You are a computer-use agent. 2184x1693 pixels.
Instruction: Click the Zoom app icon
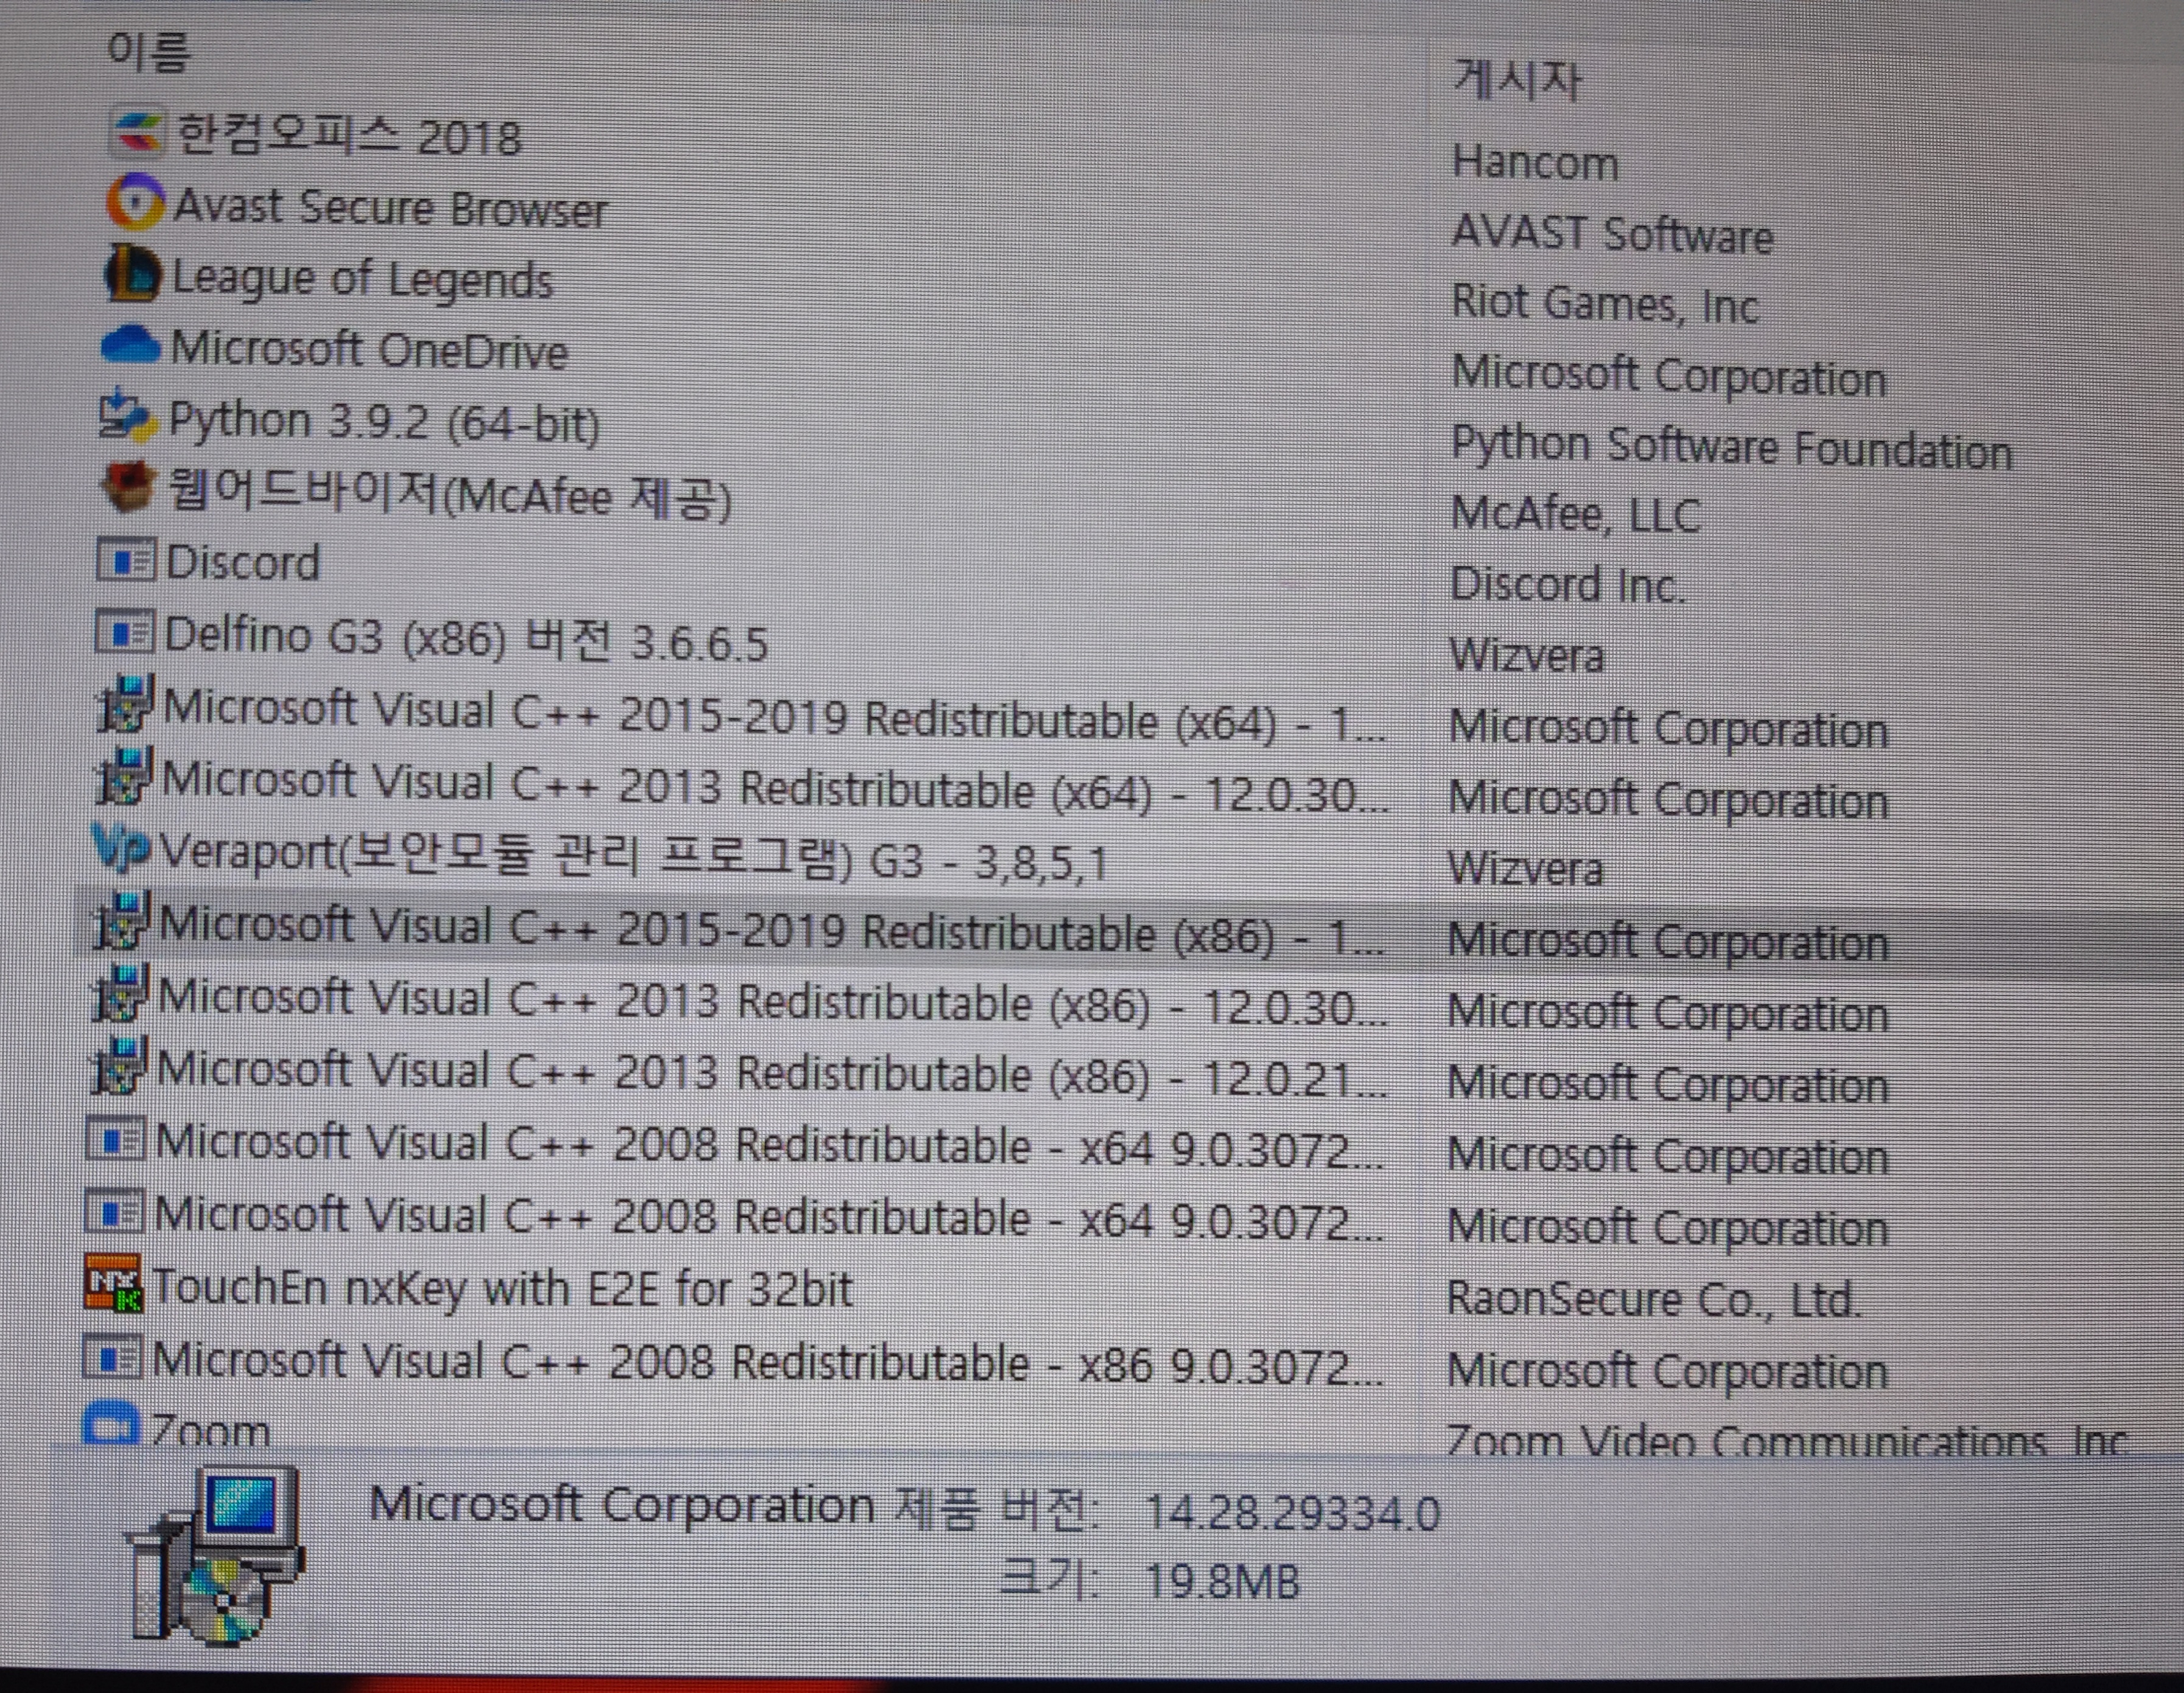110,1424
